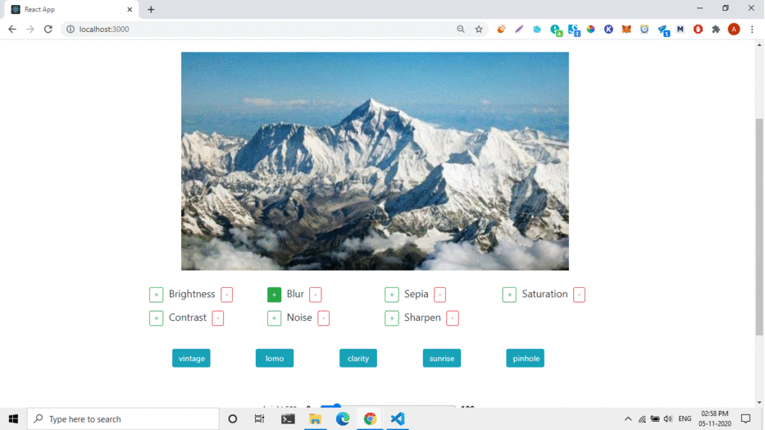This screenshot has width=765, height=430.
Task: Open a new browser tab
Action: (151, 9)
